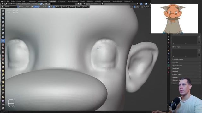Open the Material properties tab
The width and height of the screenshot is (202, 113).
169,68
